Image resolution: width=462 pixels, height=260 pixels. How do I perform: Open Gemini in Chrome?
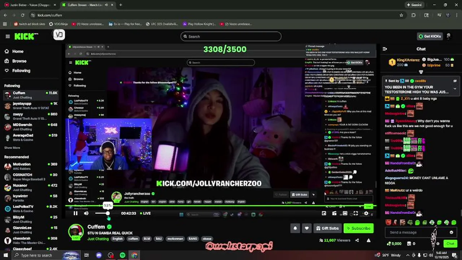[414, 5]
